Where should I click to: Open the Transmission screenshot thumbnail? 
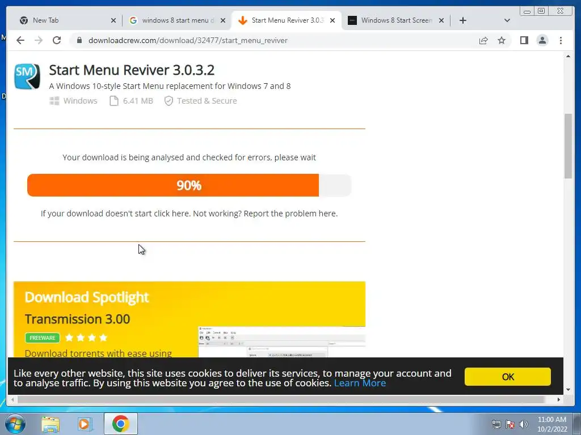281,342
